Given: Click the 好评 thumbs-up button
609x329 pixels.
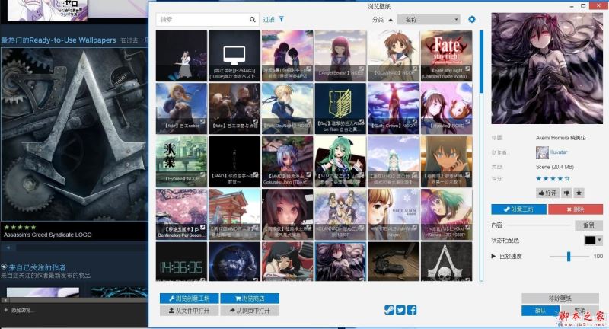Looking at the screenshot, I should (547, 193).
